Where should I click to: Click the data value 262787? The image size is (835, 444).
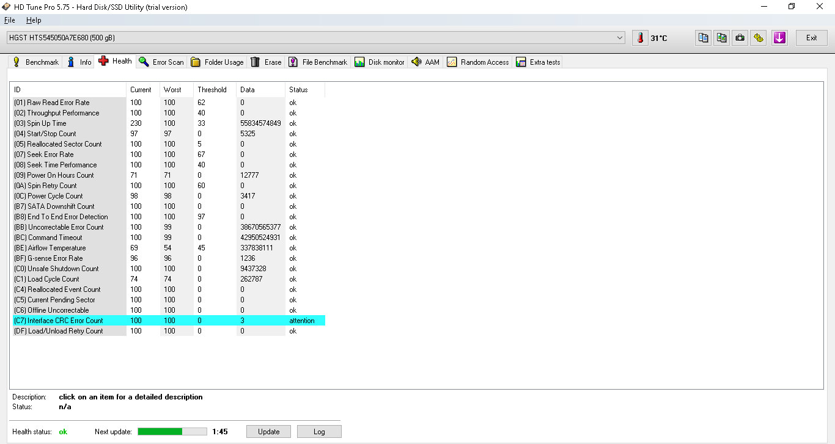click(x=251, y=279)
